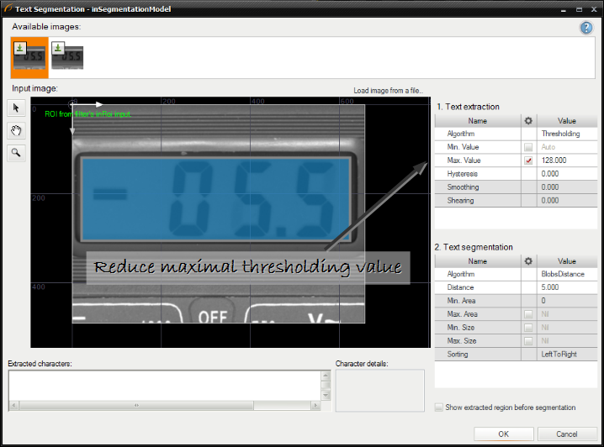Open the BlobsDistance algorithm dropdown
Screen dimensions: 604x447
pyautogui.click(x=566, y=274)
